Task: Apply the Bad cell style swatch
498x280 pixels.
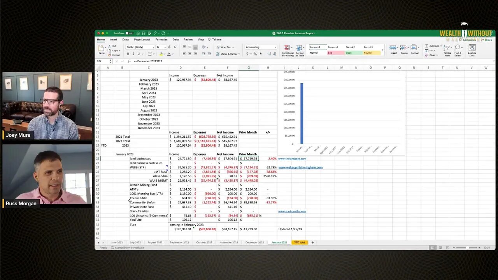Action: tap(336, 52)
